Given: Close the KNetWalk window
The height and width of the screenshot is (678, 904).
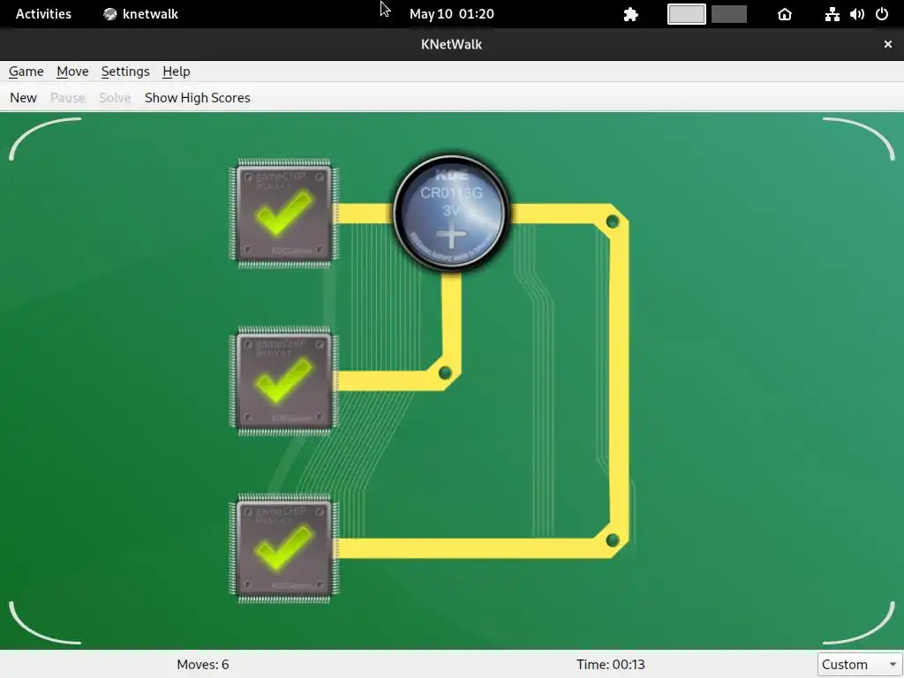Looking at the screenshot, I should tap(888, 44).
